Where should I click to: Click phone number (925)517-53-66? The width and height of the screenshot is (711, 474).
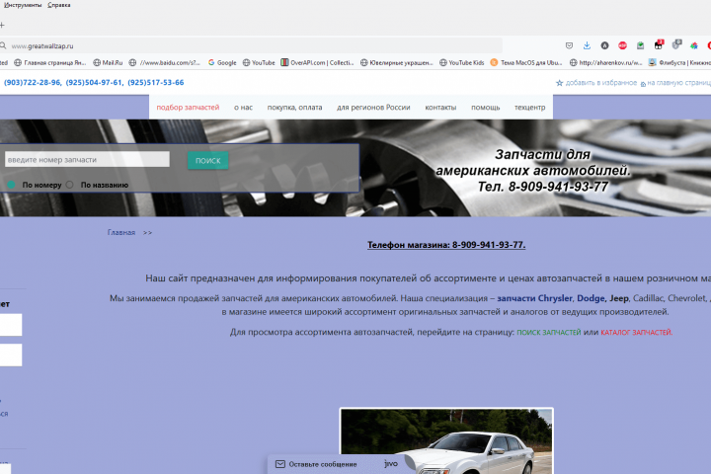coord(156,83)
